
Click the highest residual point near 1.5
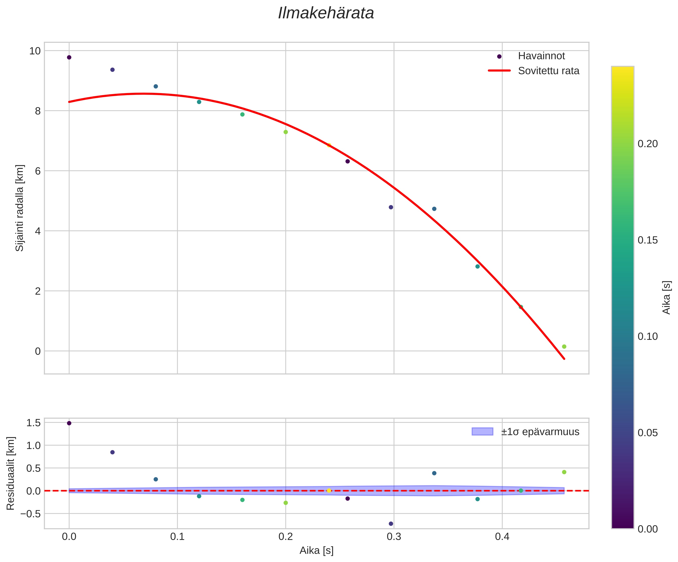click(x=69, y=423)
